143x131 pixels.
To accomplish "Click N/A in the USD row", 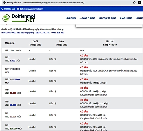I will (x=82, y=50).
